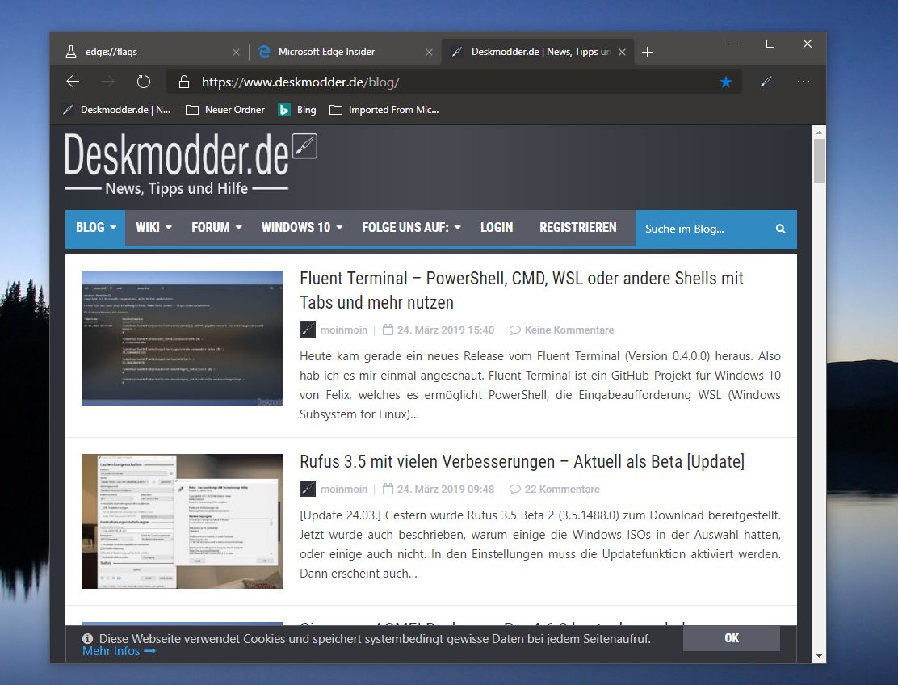Open the Fluent Terminal article headline
The width and height of the screenshot is (898, 685).
click(521, 290)
